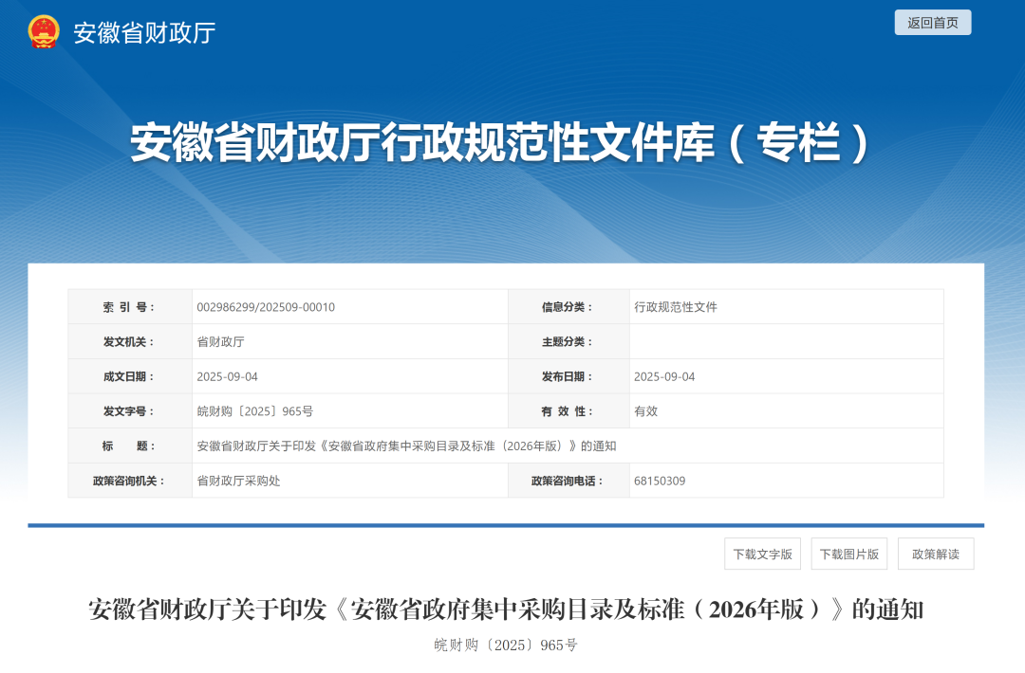Open 政策解读 policy interpretation

point(934,554)
